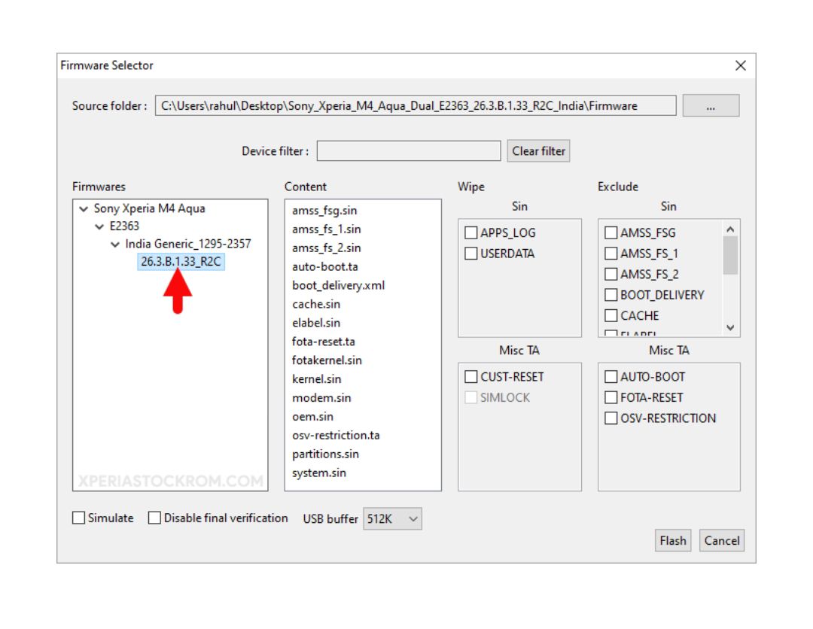Focus the Device filter input field
Screen dimensions: 813x629
click(x=409, y=150)
